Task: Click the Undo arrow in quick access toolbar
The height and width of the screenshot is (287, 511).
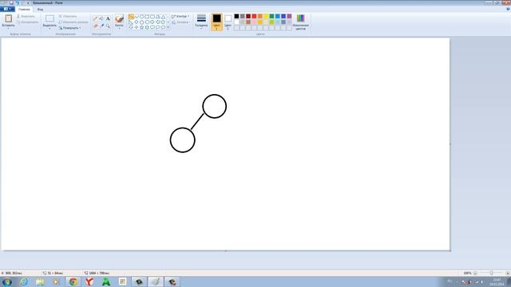Action: [18, 2]
